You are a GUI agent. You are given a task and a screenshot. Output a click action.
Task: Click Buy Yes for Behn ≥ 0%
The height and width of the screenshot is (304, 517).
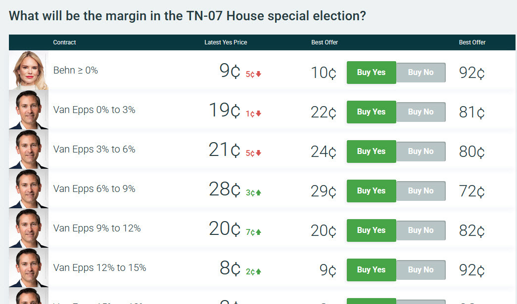pyautogui.click(x=371, y=72)
